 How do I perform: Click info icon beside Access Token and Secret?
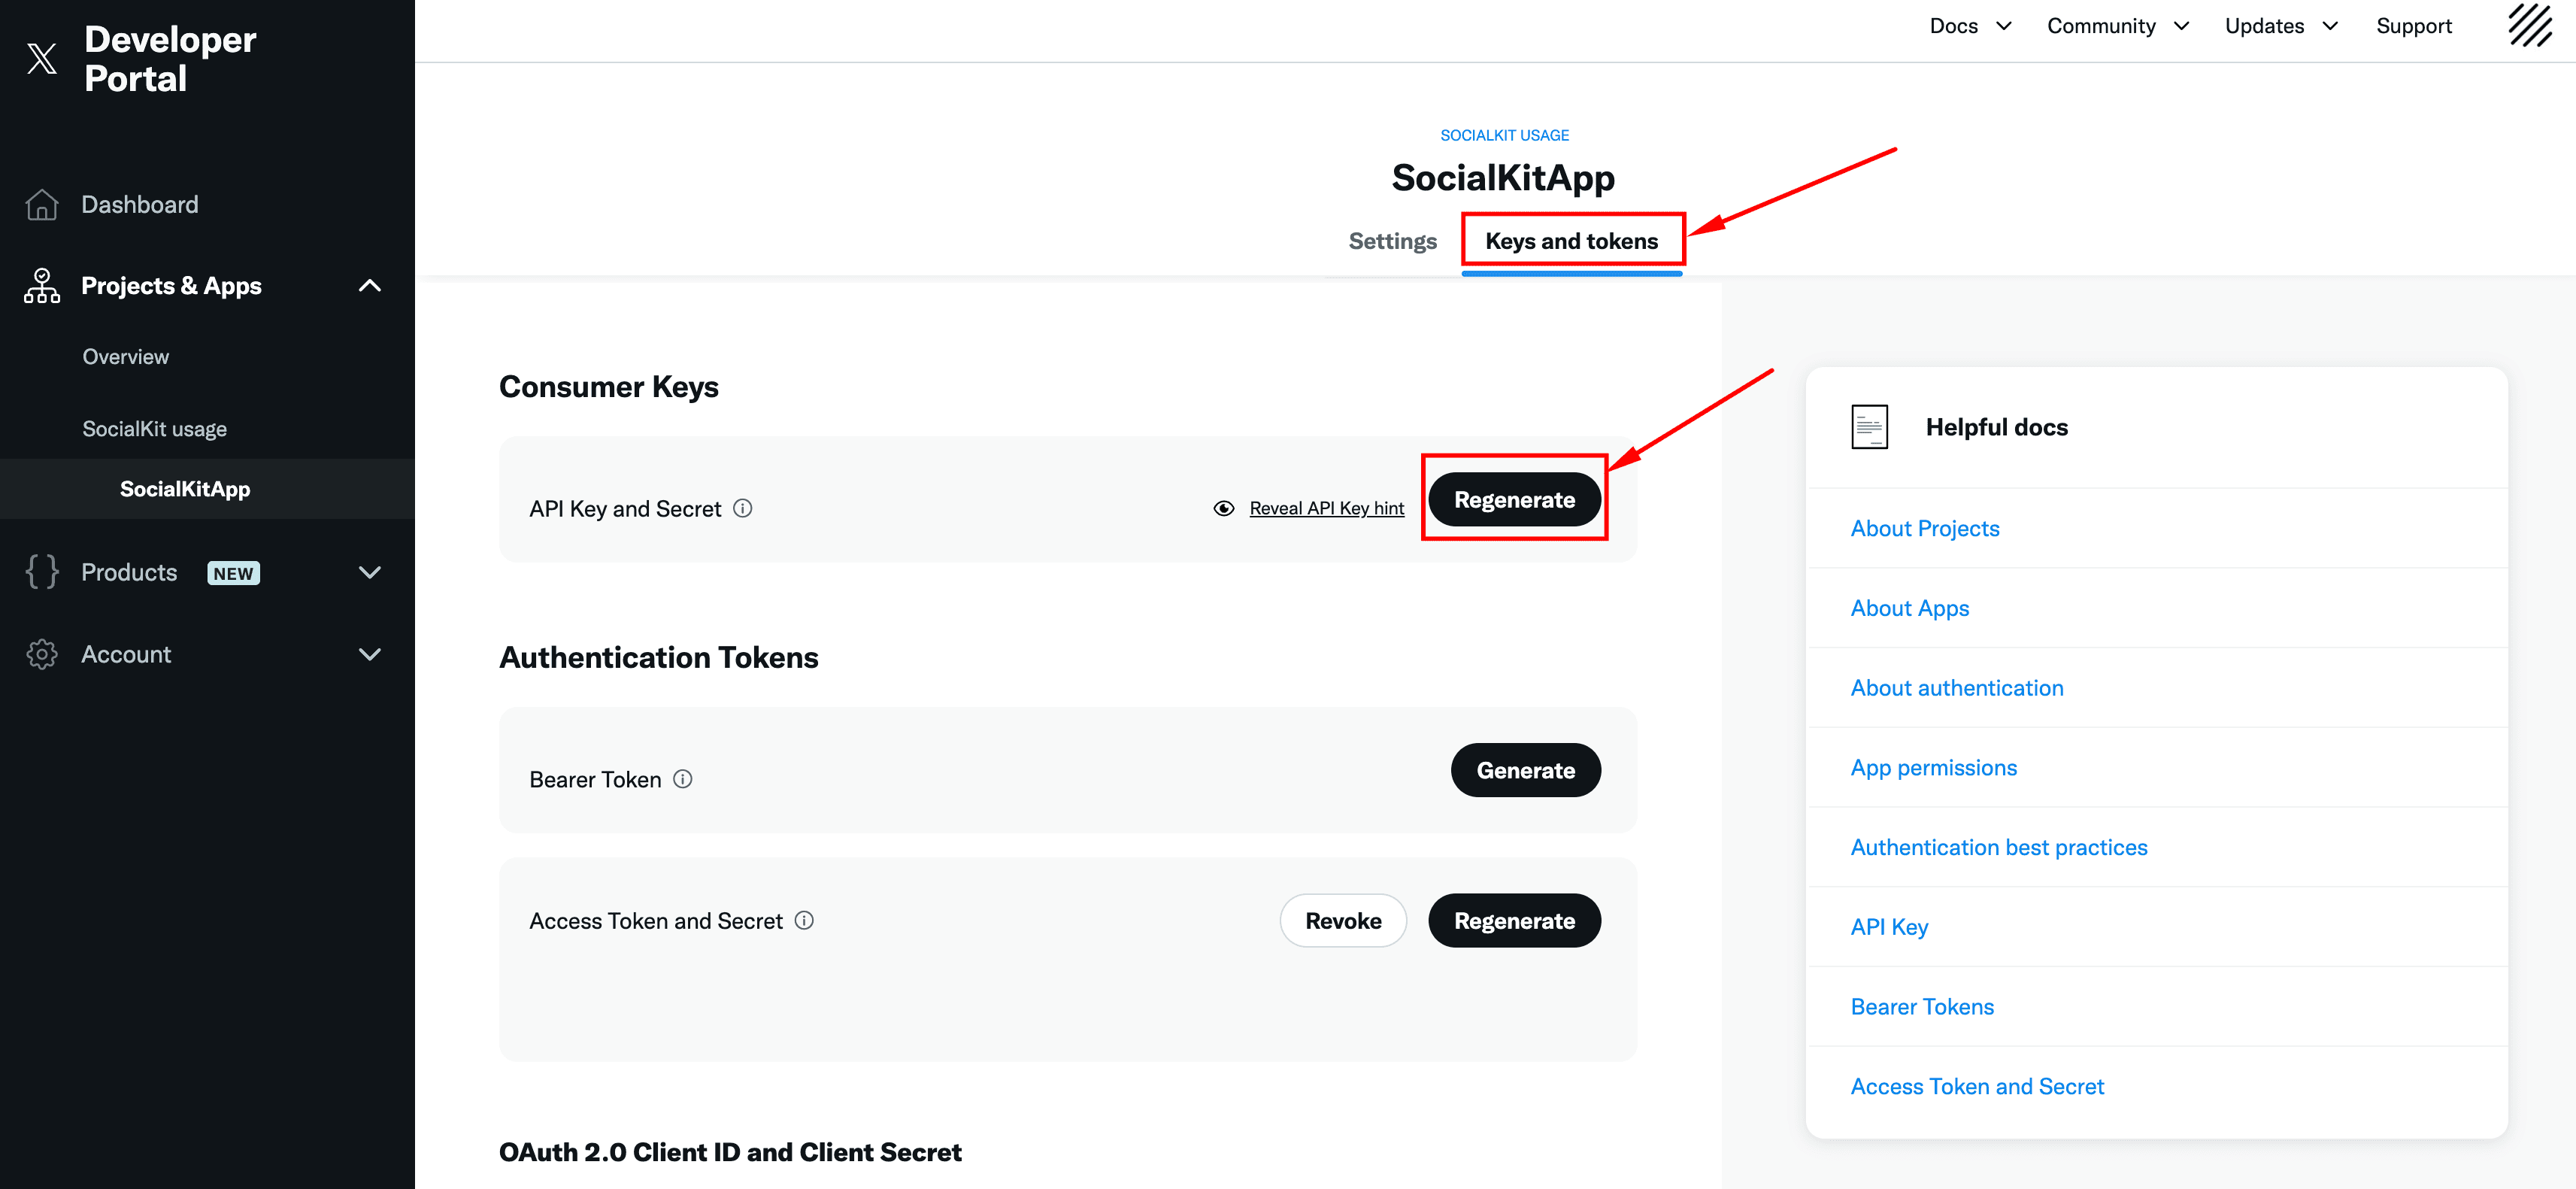(x=805, y=920)
